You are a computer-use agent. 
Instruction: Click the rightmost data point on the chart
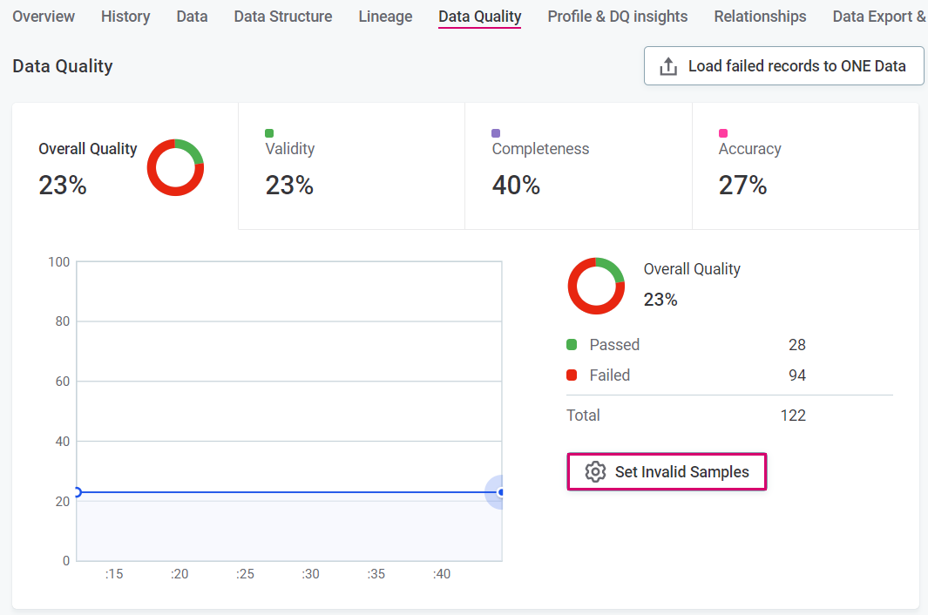500,492
